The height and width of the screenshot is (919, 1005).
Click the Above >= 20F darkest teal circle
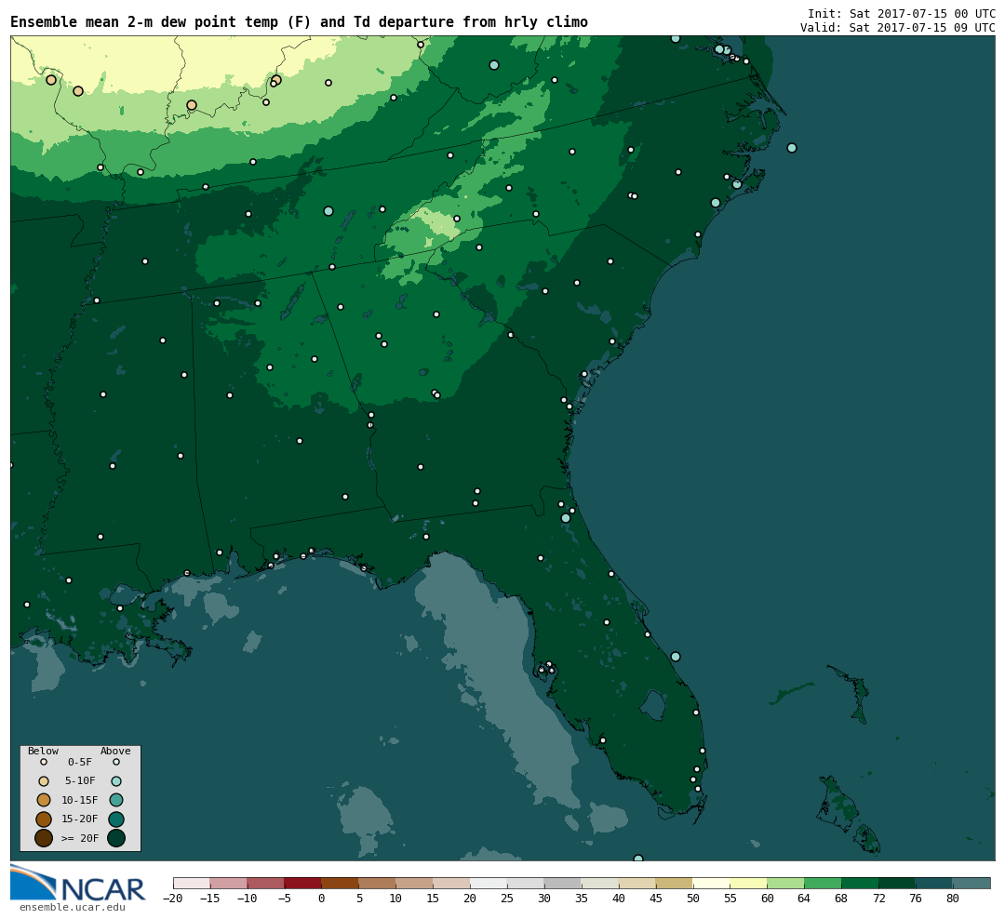click(x=116, y=838)
